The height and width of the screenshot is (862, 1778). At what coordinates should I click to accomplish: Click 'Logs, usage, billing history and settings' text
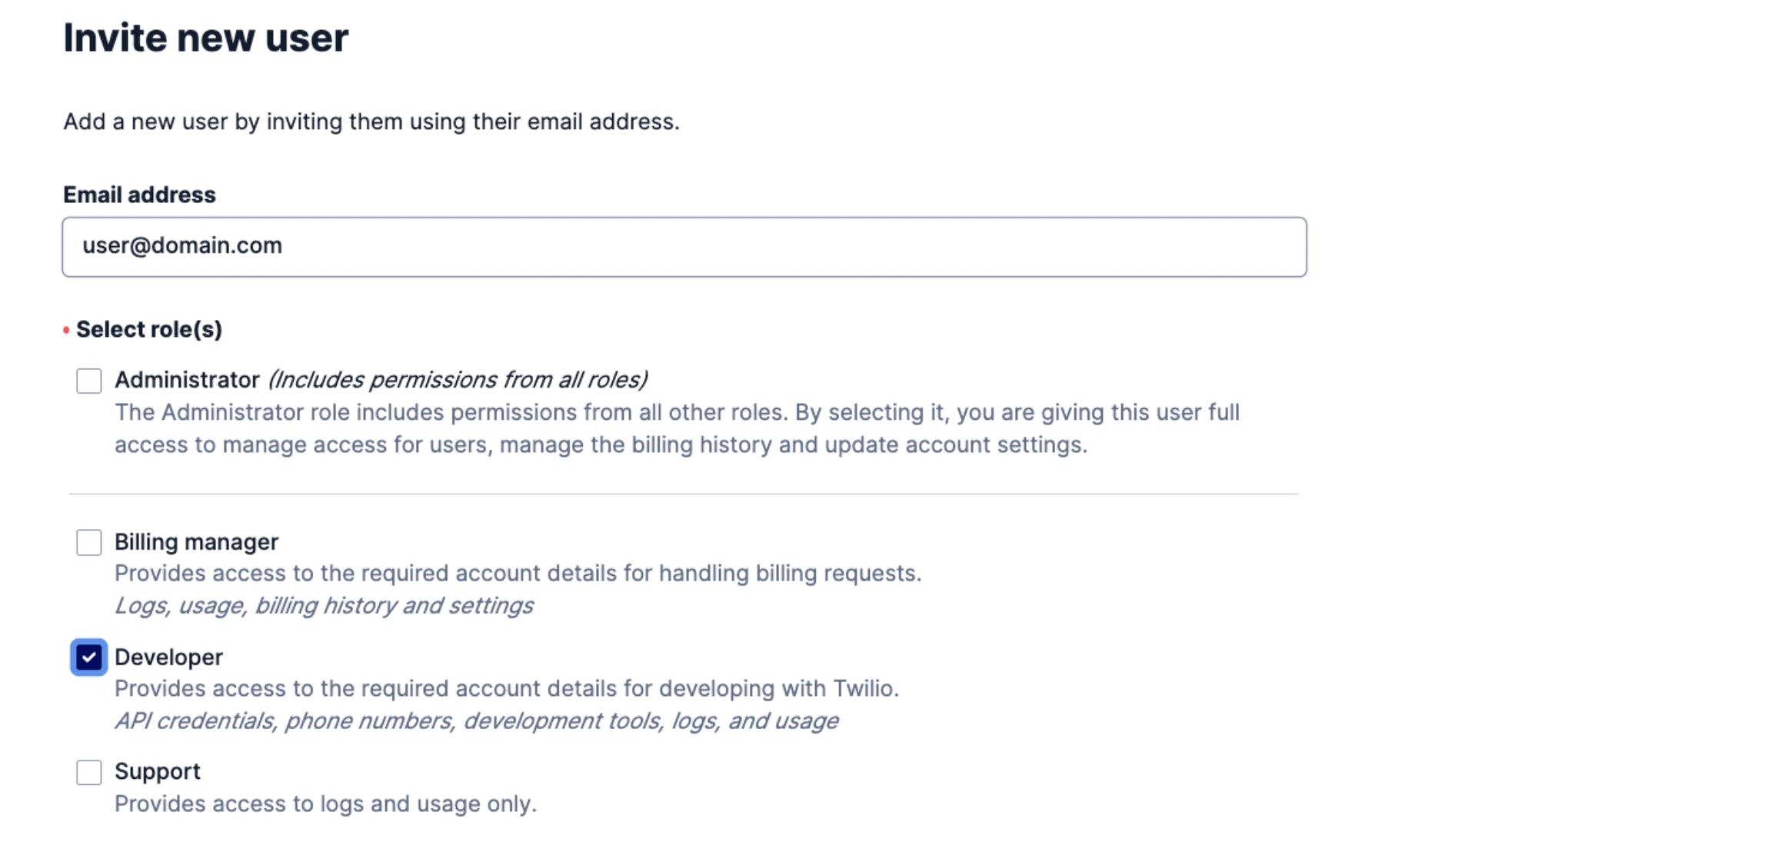(x=324, y=606)
